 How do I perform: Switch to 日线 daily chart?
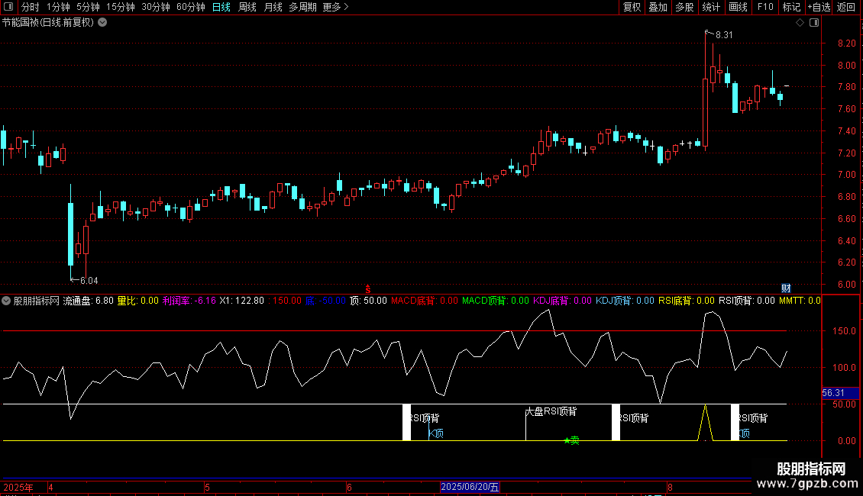click(221, 7)
